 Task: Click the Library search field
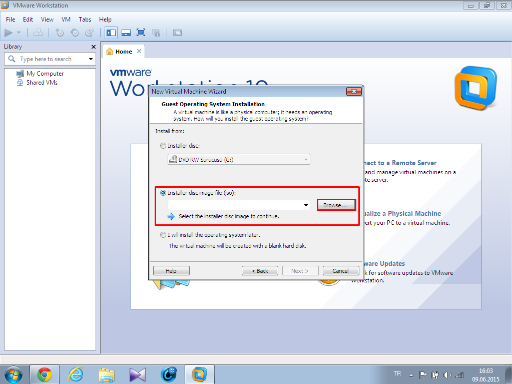pyautogui.click(x=50, y=59)
